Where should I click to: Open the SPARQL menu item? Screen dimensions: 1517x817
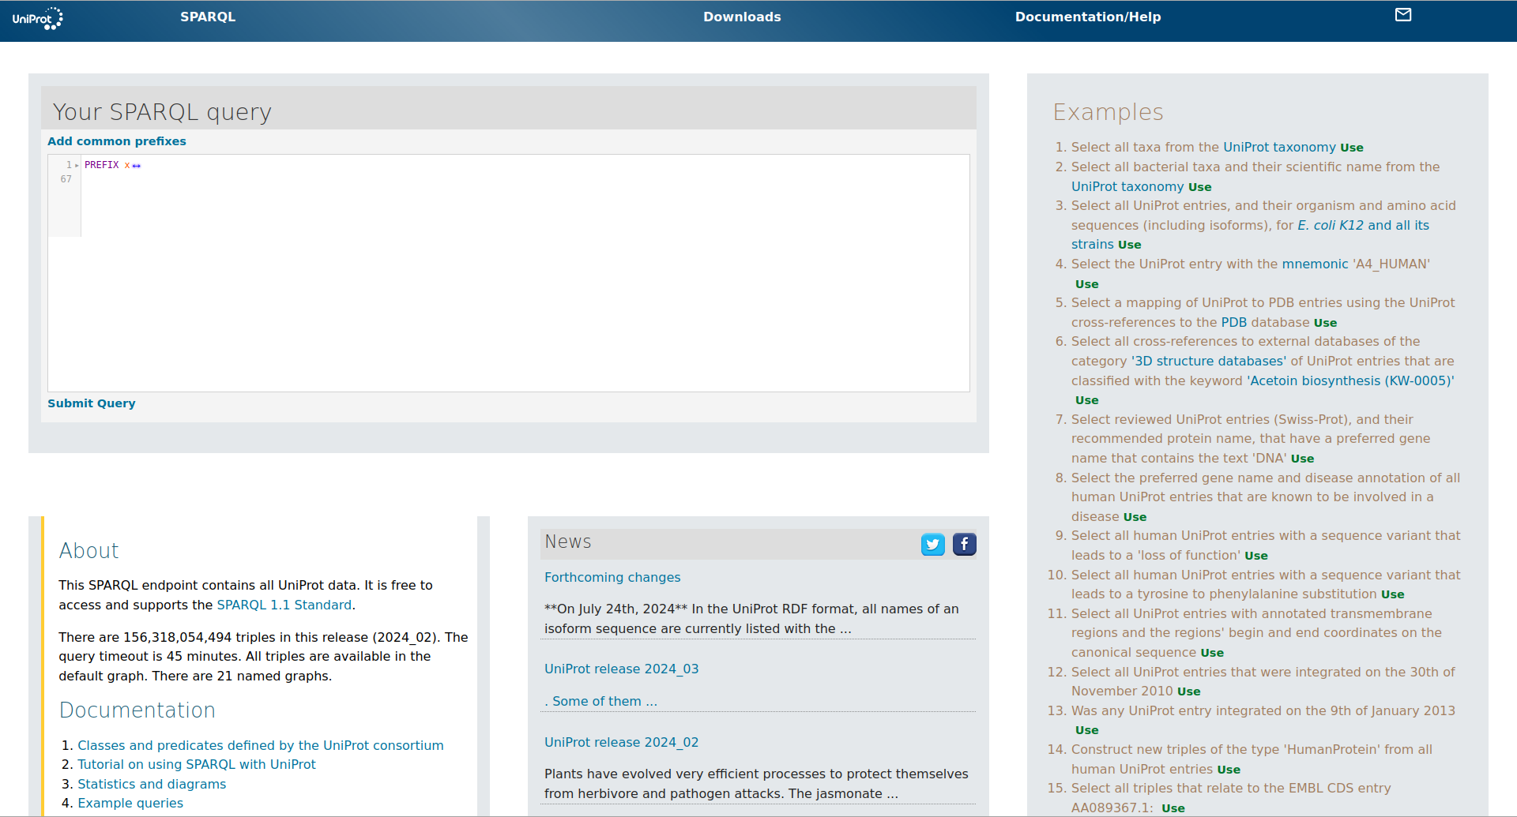(x=208, y=17)
